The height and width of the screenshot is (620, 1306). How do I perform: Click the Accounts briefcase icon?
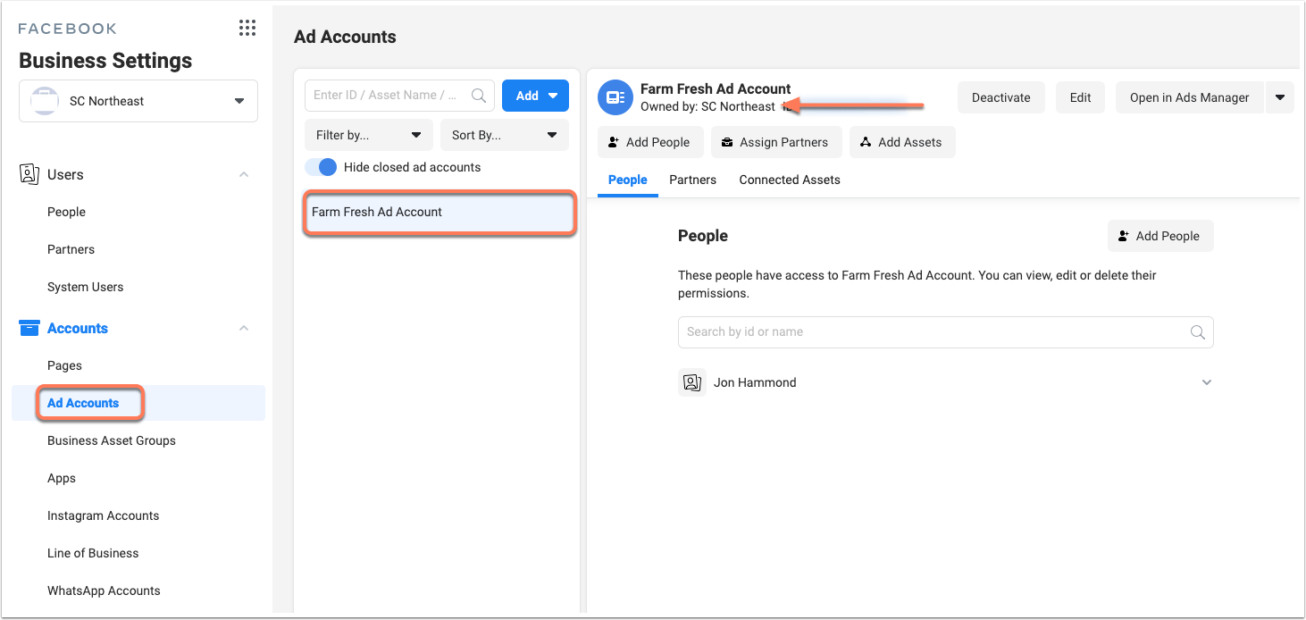29,328
